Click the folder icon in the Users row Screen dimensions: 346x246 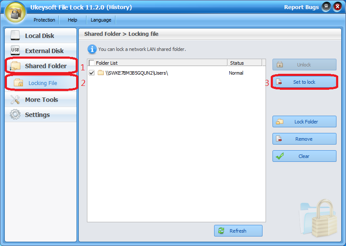101,73
